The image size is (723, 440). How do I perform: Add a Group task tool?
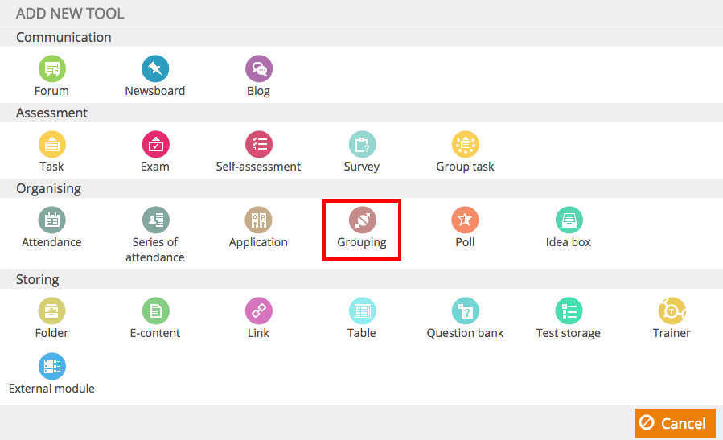click(x=466, y=144)
